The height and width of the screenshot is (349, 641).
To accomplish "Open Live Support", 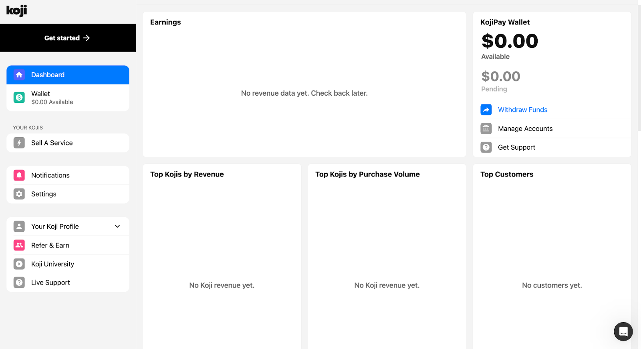I will (68, 283).
